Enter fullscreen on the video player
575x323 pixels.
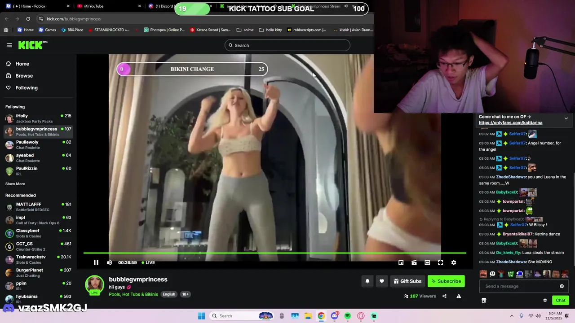click(x=440, y=262)
